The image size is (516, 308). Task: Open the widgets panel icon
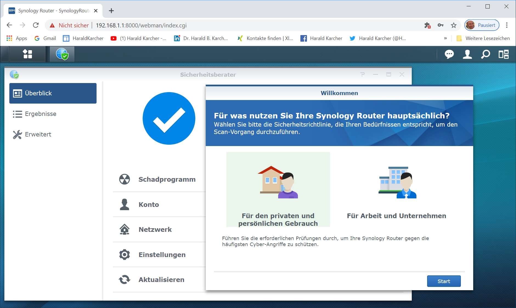[x=504, y=54]
